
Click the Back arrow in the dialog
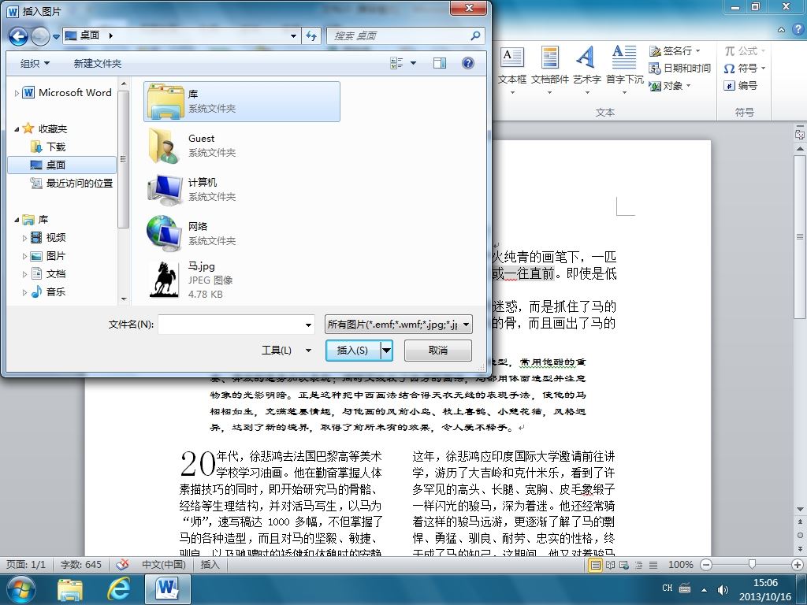click(x=19, y=36)
